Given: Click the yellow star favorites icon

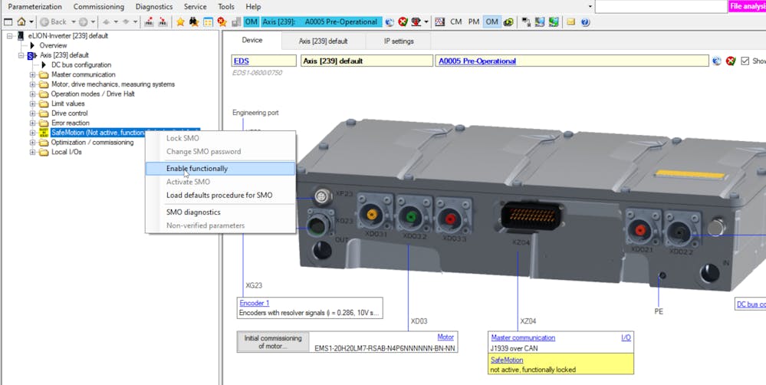Looking at the screenshot, I should tap(181, 22).
